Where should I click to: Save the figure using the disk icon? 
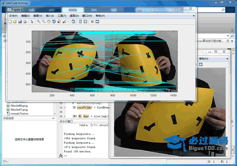(x=20, y=22)
